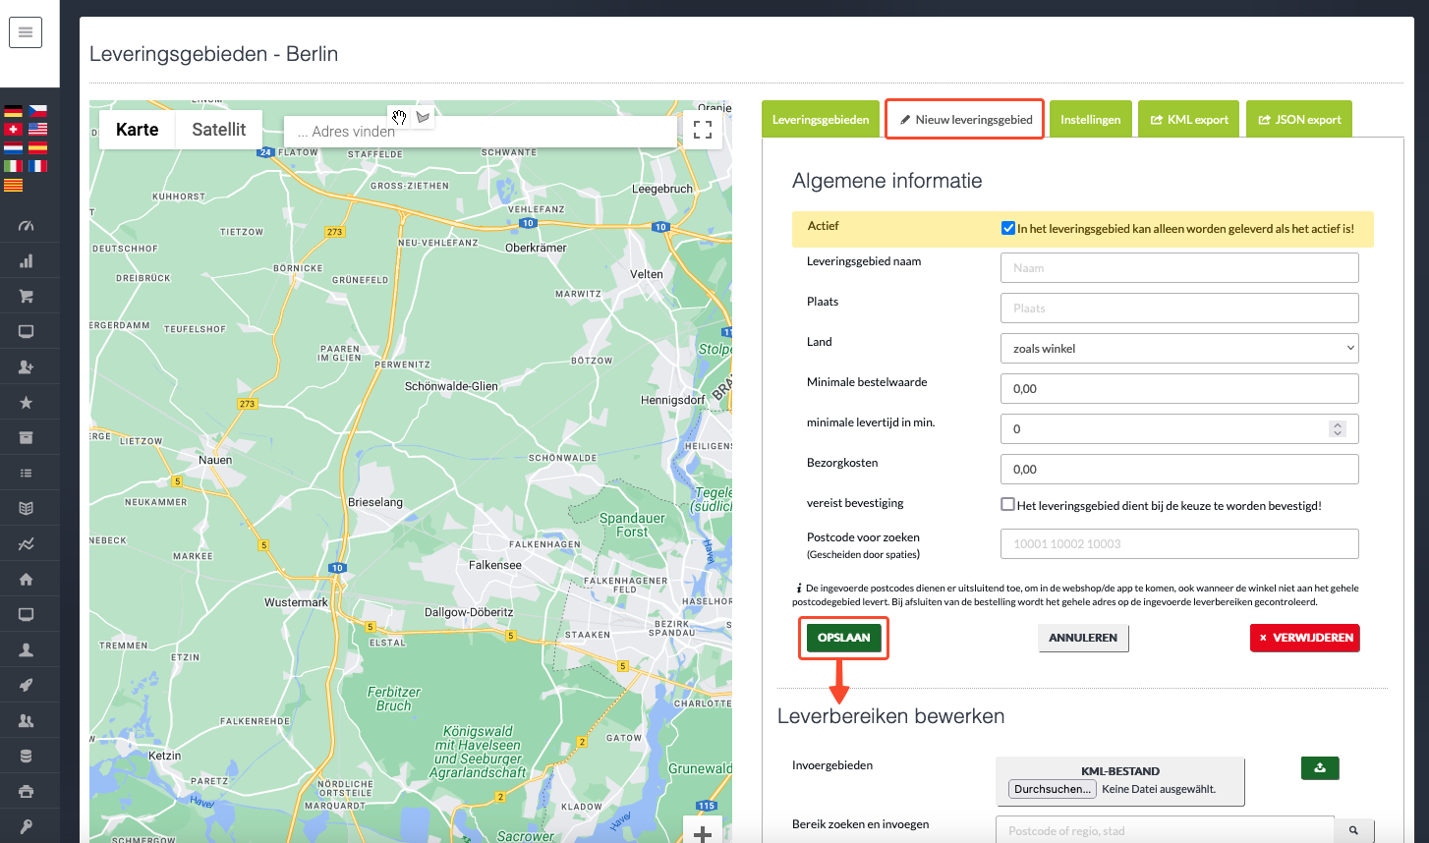Click the KML export tab
Screen dimensions: 1429x843
[1189, 120]
